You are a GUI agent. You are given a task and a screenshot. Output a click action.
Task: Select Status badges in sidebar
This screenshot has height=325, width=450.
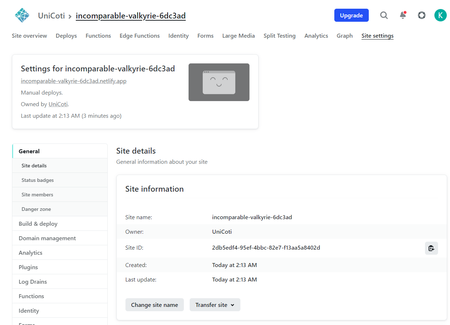(x=60, y=180)
